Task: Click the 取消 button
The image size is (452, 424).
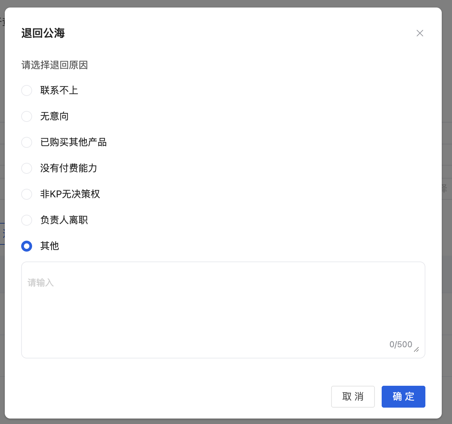Action: click(x=353, y=397)
